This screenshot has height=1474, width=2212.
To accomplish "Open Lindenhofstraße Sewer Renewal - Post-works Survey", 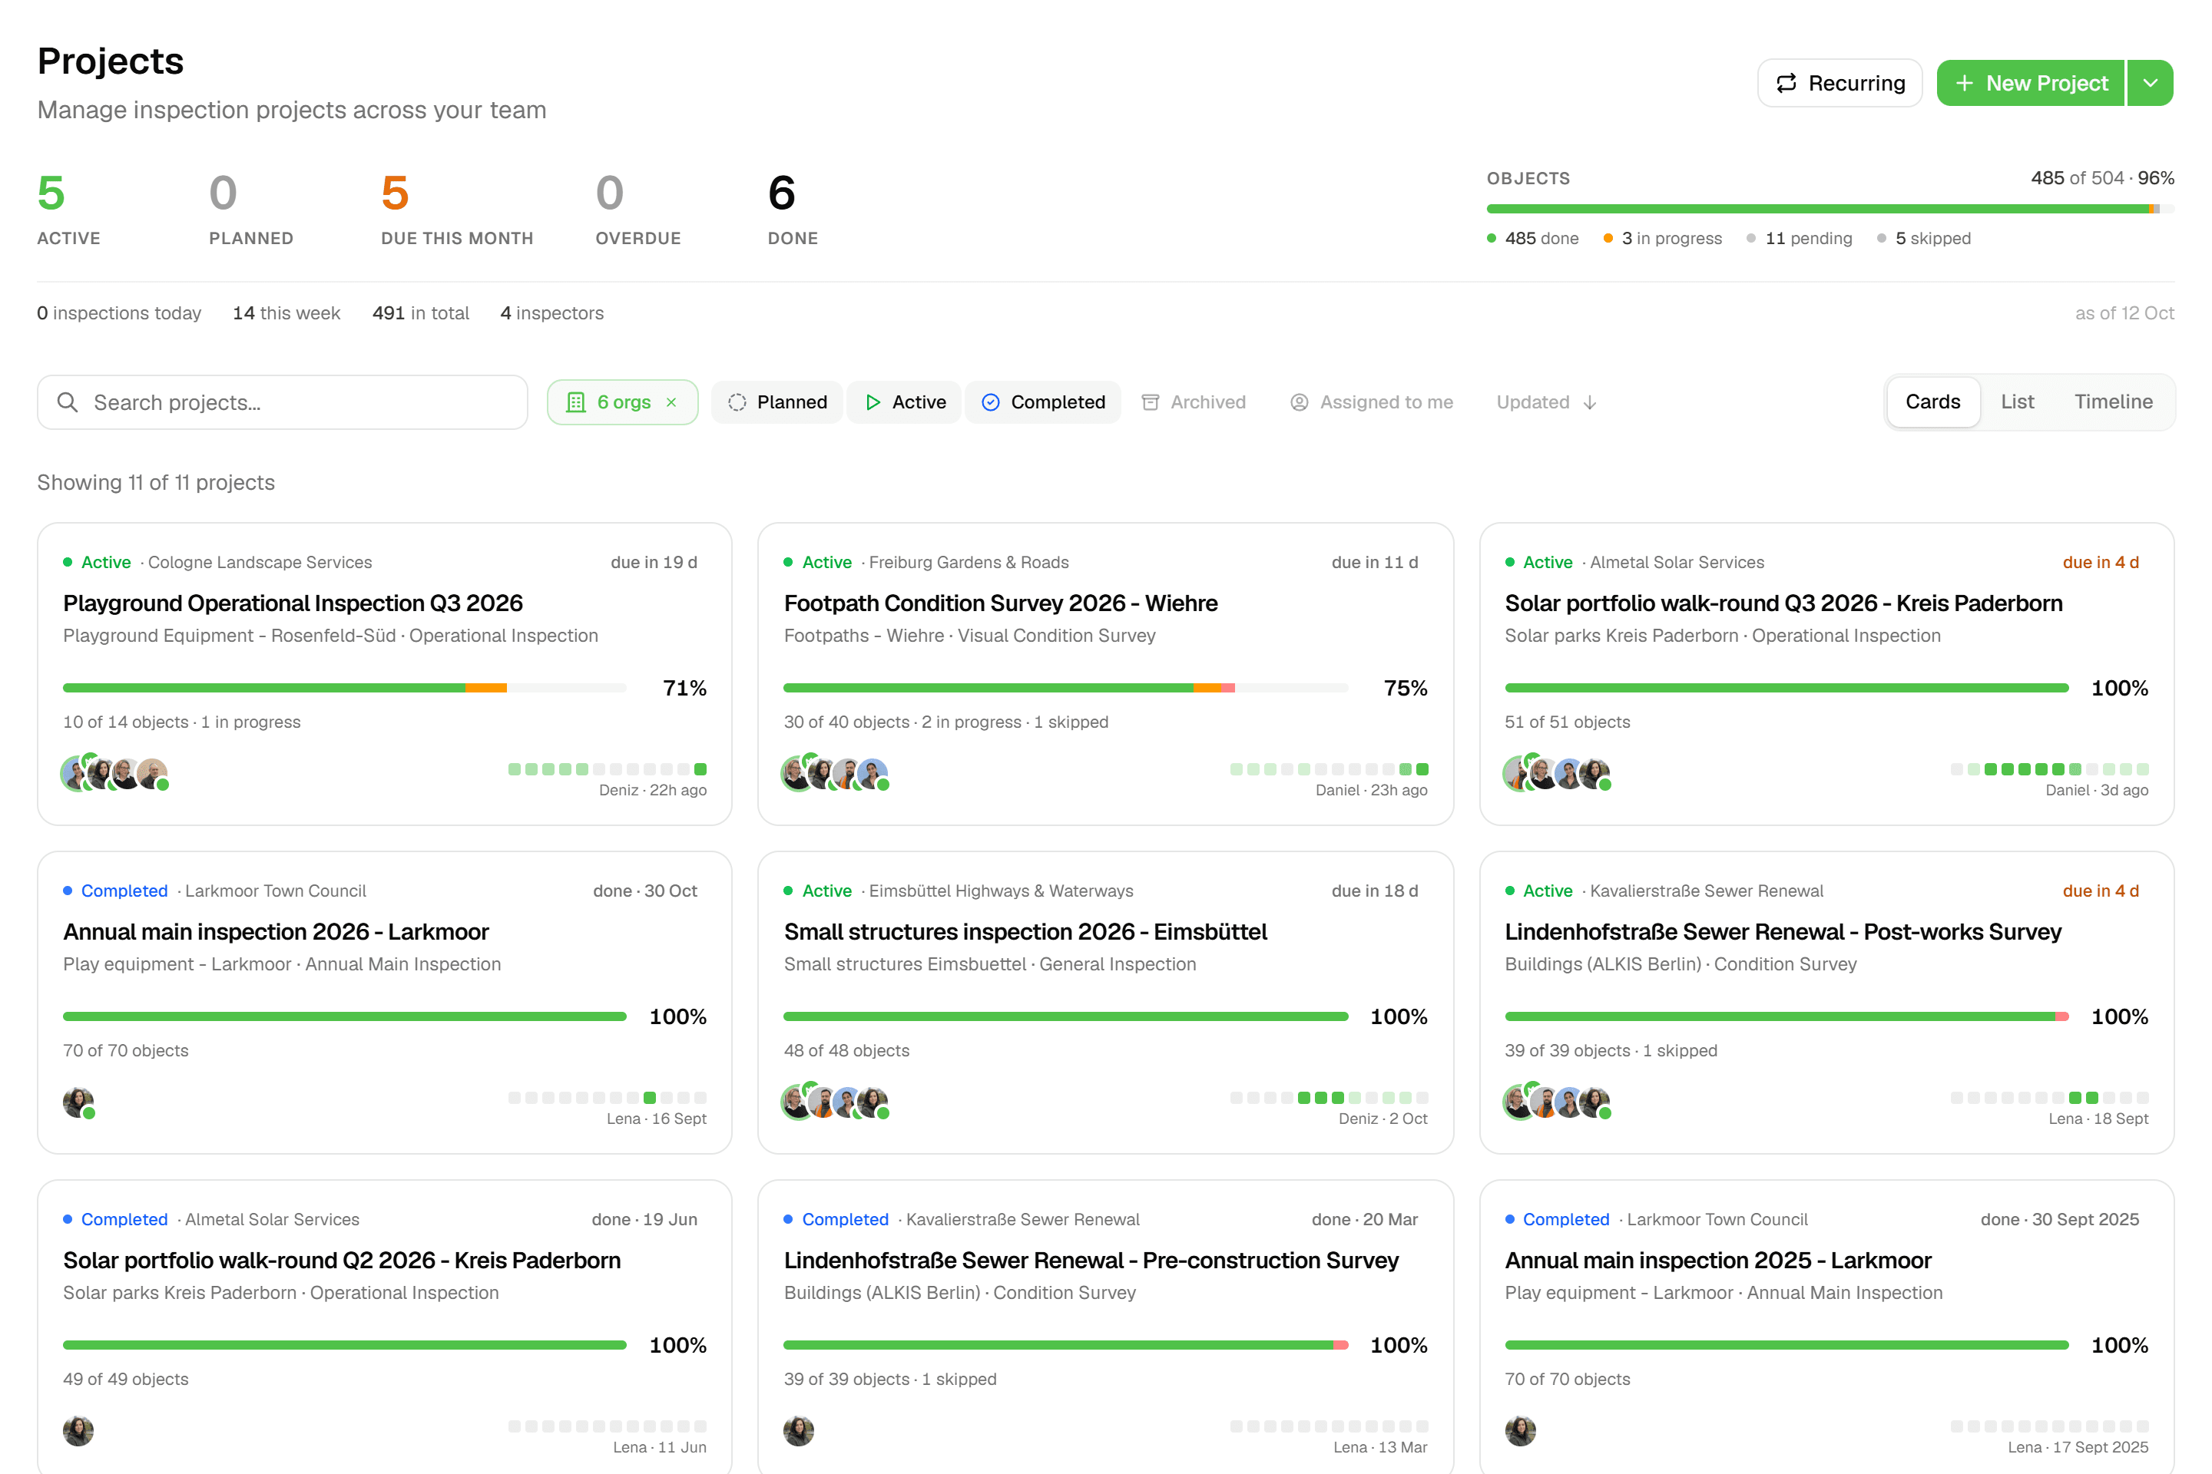I will click(1782, 931).
